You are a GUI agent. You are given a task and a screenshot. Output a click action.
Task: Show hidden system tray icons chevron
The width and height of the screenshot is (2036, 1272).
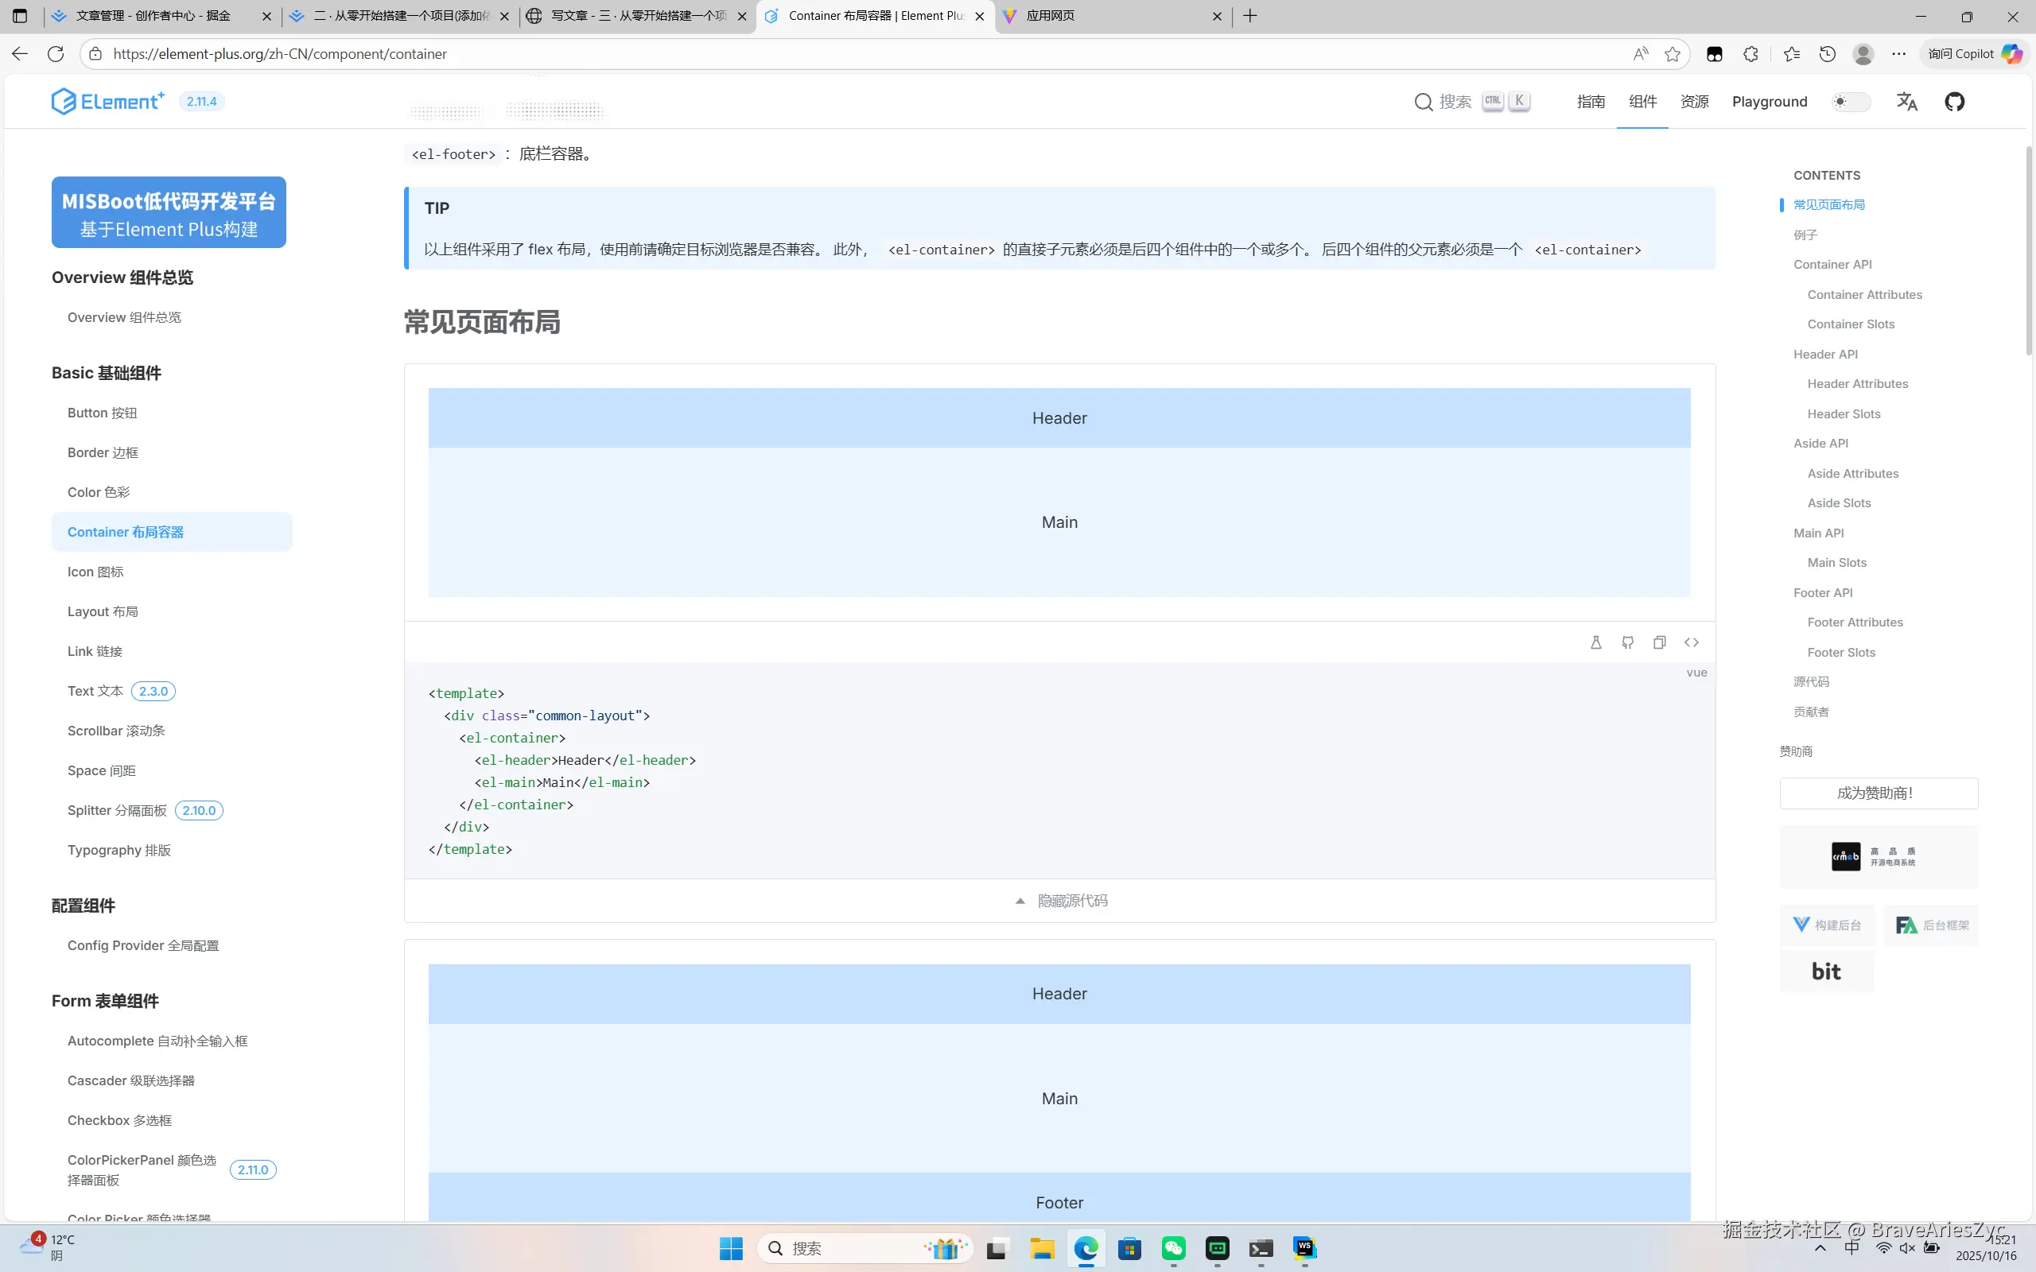(x=1820, y=1248)
